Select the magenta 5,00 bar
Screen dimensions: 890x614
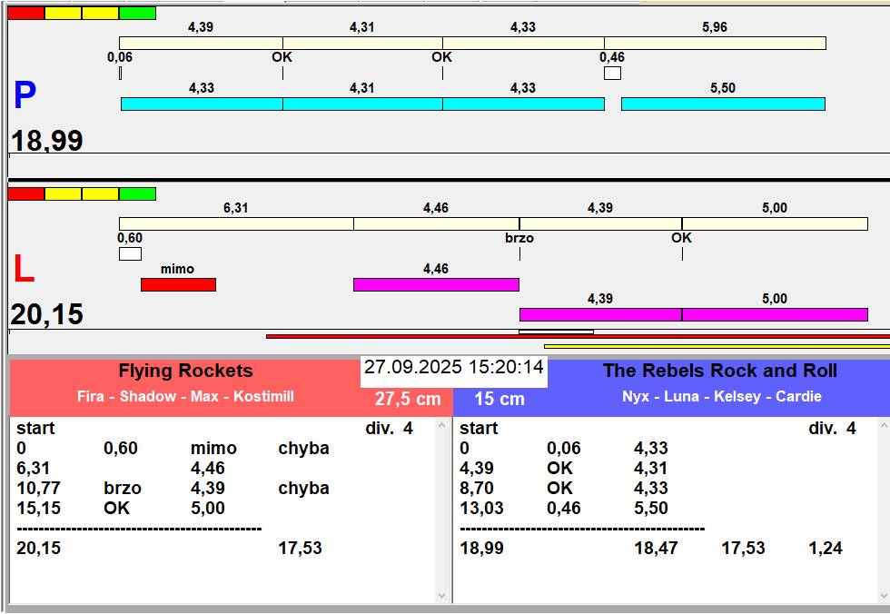pos(775,314)
